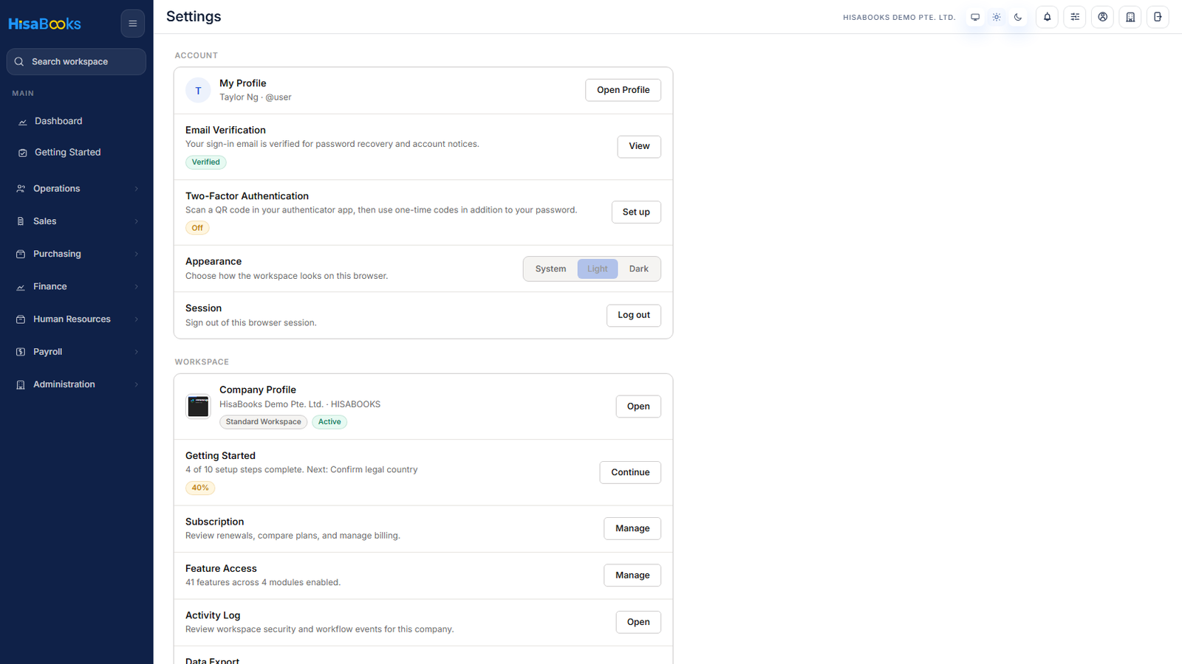This screenshot has width=1182, height=664.
Task: Click the Settings page title
Action: point(194,16)
